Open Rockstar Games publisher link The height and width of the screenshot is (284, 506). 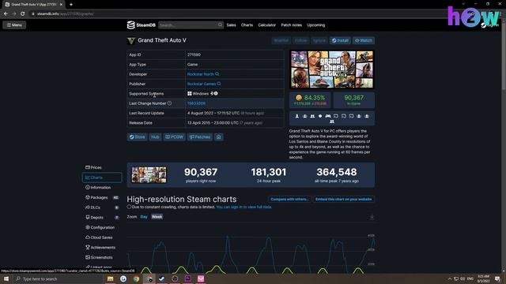point(202,84)
